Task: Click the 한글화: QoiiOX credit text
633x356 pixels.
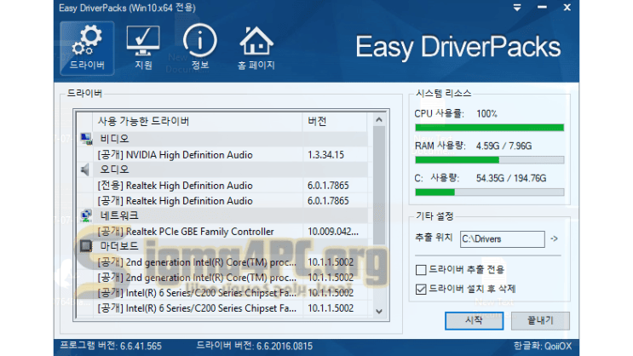Action: [x=543, y=346]
